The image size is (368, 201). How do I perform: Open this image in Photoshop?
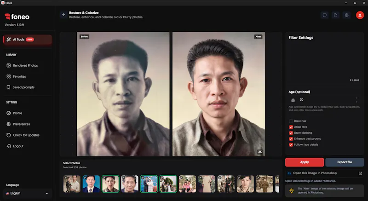[x=325, y=173]
